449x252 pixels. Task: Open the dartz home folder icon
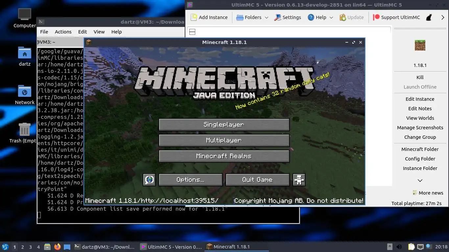(25, 56)
